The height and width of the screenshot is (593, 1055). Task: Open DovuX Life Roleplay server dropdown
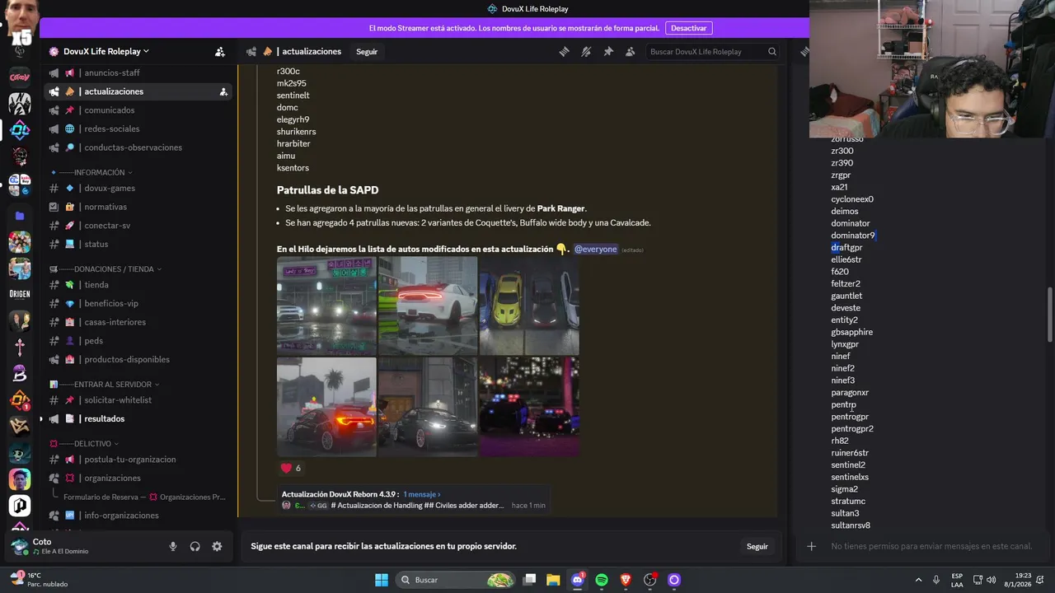tap(106, 51)
